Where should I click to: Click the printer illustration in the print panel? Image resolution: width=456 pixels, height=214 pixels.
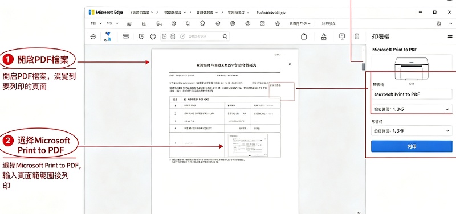click(411, 69)
